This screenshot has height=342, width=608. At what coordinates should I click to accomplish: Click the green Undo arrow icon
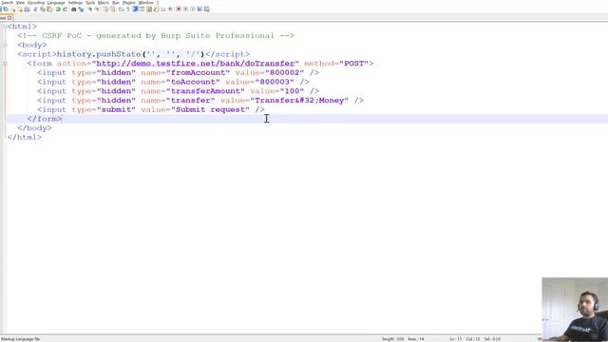click(x=58, y=9)
